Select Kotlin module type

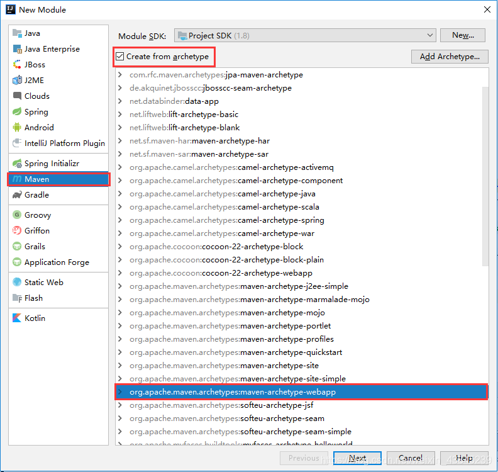[58, 318]
